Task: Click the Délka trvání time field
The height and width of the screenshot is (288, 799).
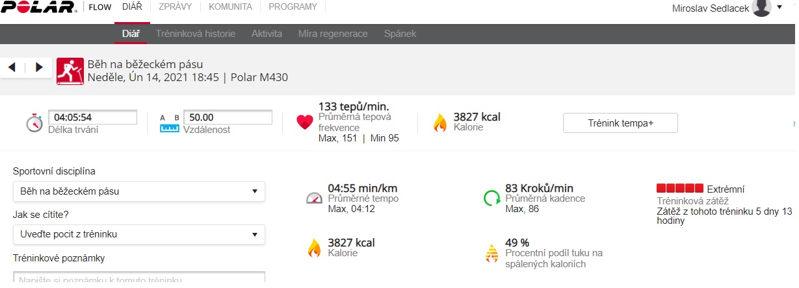Action: coord(93,117)
